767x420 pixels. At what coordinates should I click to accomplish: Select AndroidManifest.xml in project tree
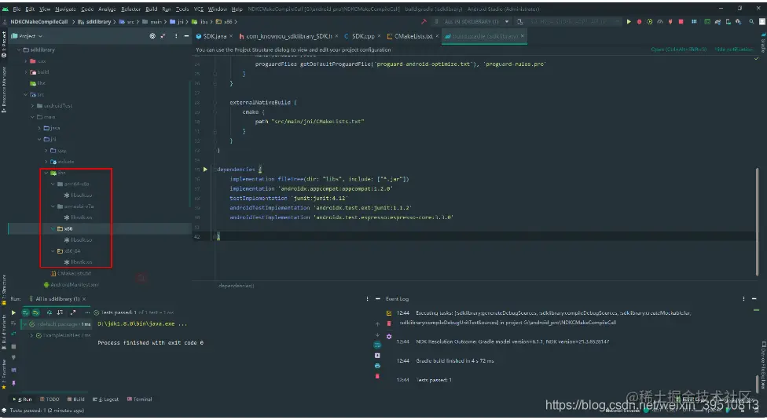[x=71, y=285]
